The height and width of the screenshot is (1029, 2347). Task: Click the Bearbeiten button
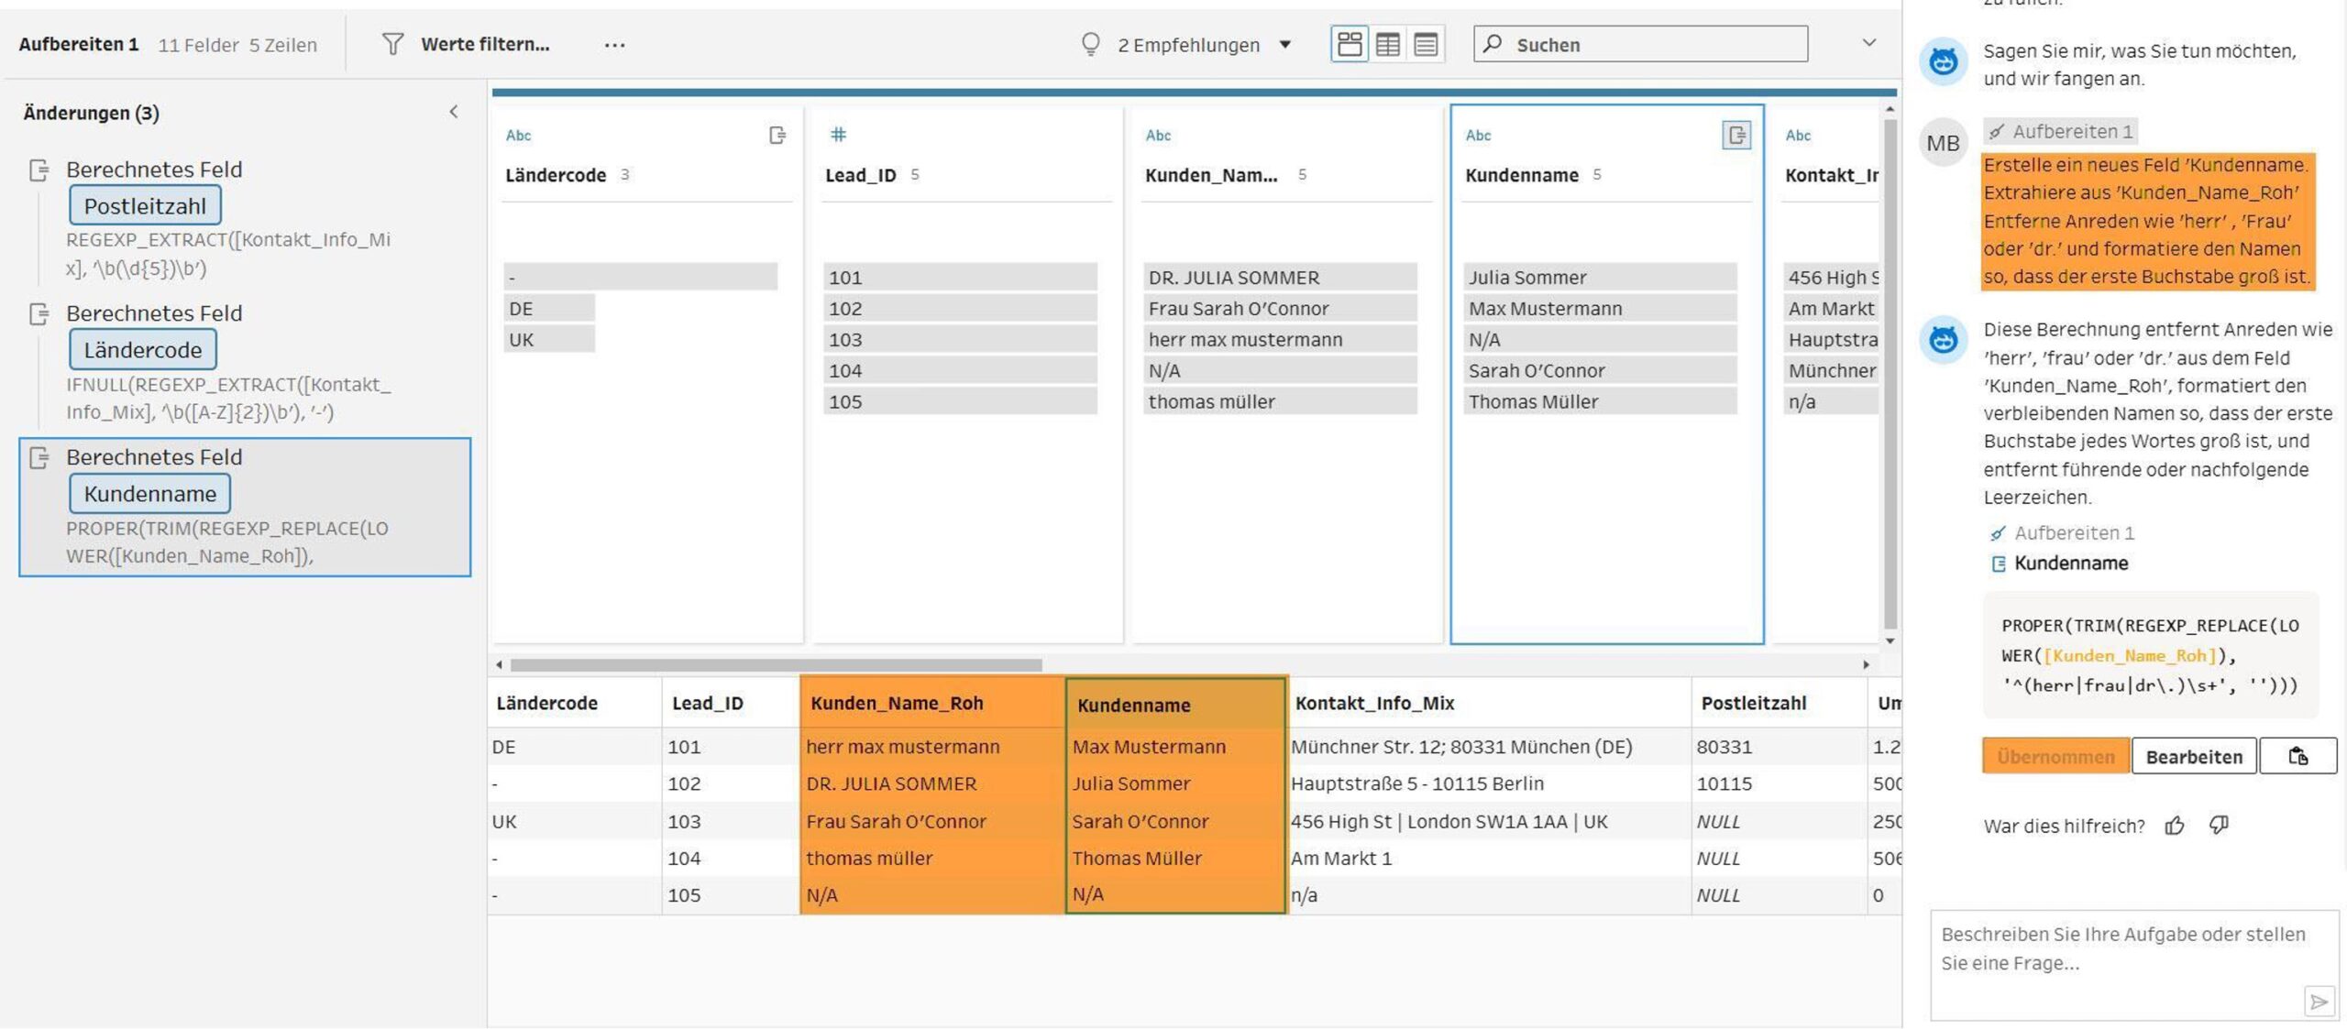point(2193,757)
